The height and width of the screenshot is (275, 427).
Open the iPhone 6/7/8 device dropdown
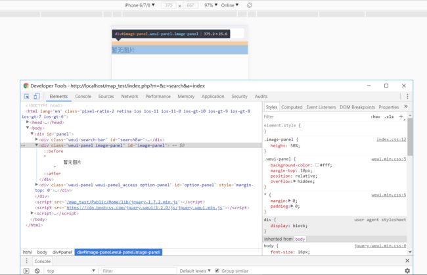point(140,5)
